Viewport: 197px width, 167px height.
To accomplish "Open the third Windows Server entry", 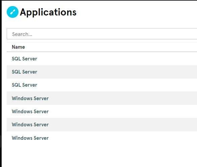I will click(x=30, y=125).
